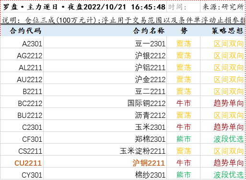Select 震荡 trend in CS2211 row
Viewport: 246px width, 180px height.
point(184,151)
